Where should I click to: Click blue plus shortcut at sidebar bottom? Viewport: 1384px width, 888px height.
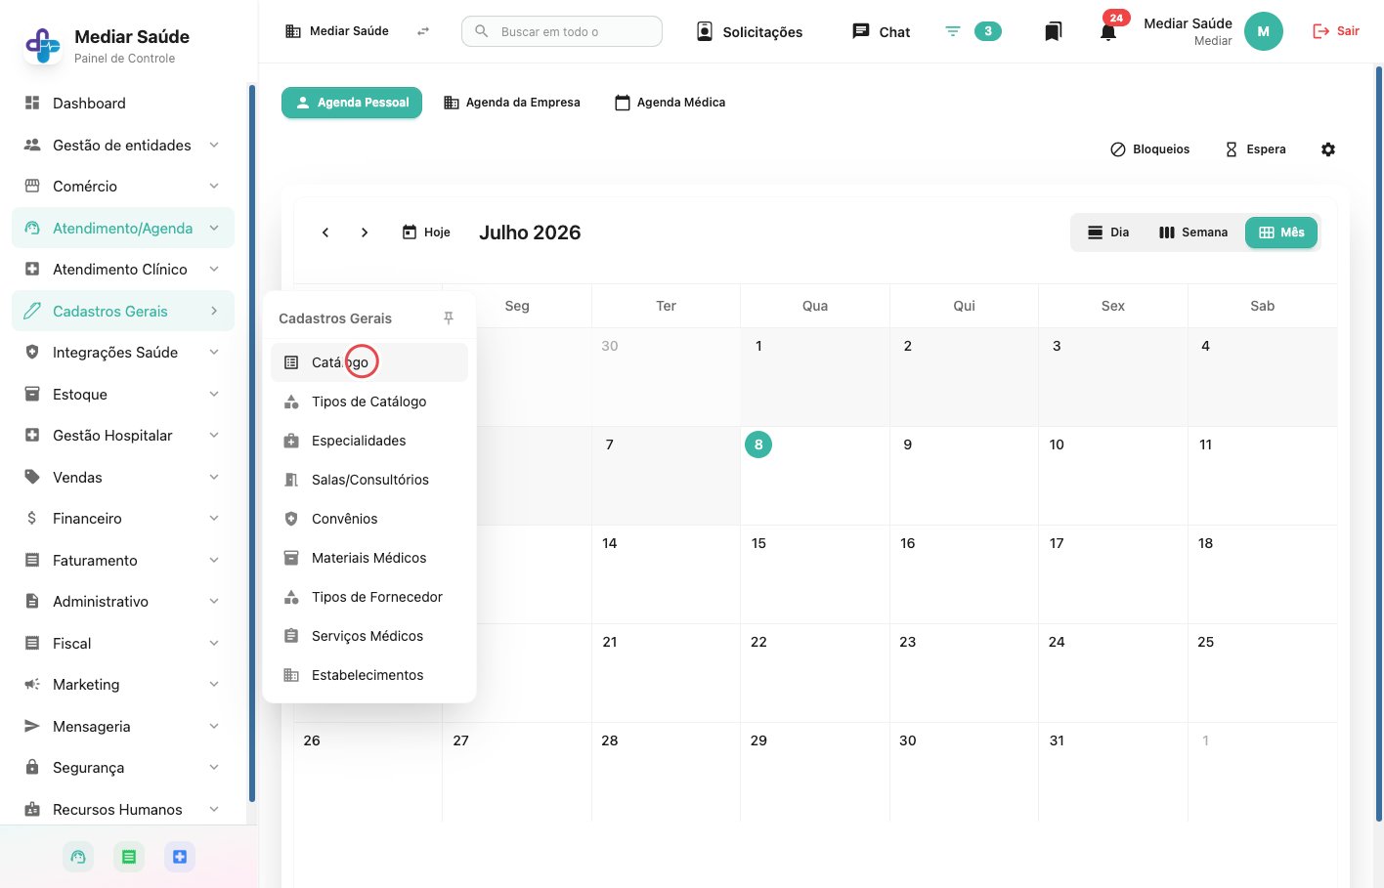pyautogui.click(x=180, y=857)
